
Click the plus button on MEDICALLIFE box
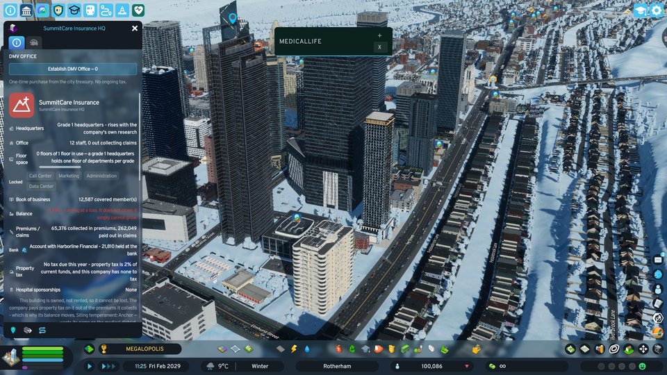pos(380,35)
